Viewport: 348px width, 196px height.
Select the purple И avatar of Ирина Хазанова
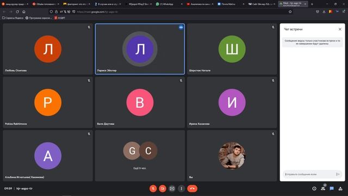coord(232,102)
